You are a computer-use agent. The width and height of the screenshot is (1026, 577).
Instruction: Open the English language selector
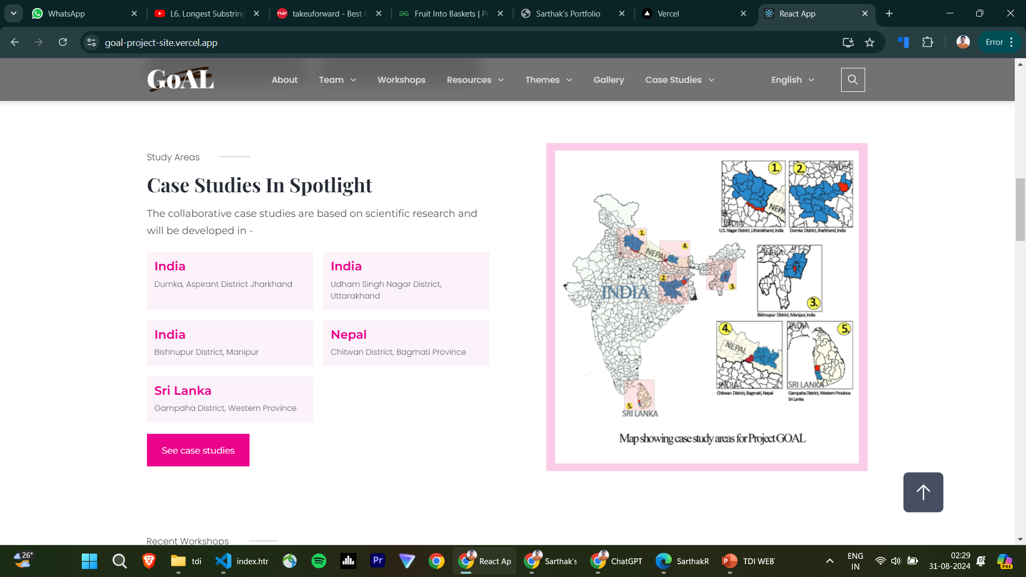(x=792, y=80)
